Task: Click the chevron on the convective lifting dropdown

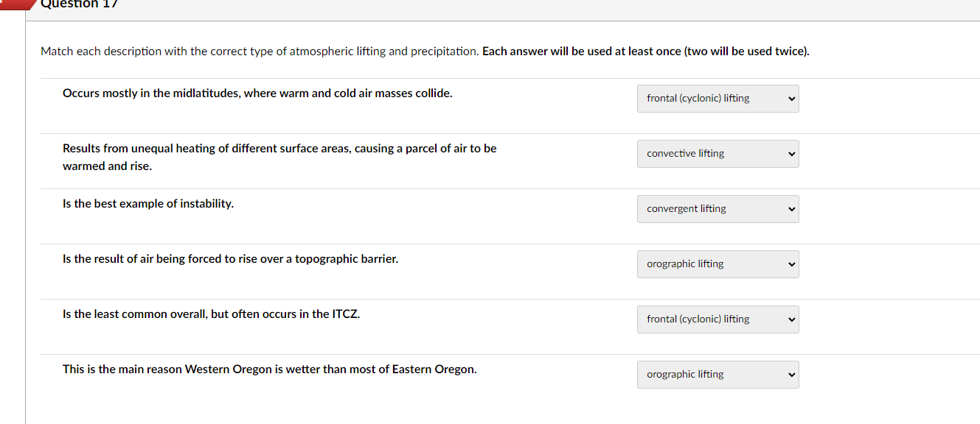Action: point(790,153)
